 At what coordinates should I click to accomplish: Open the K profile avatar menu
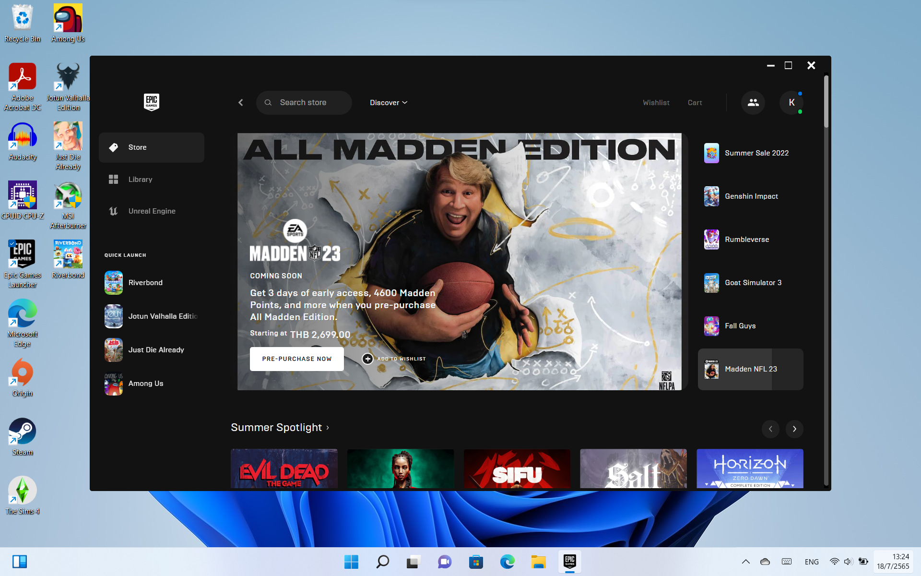(791, 103)
